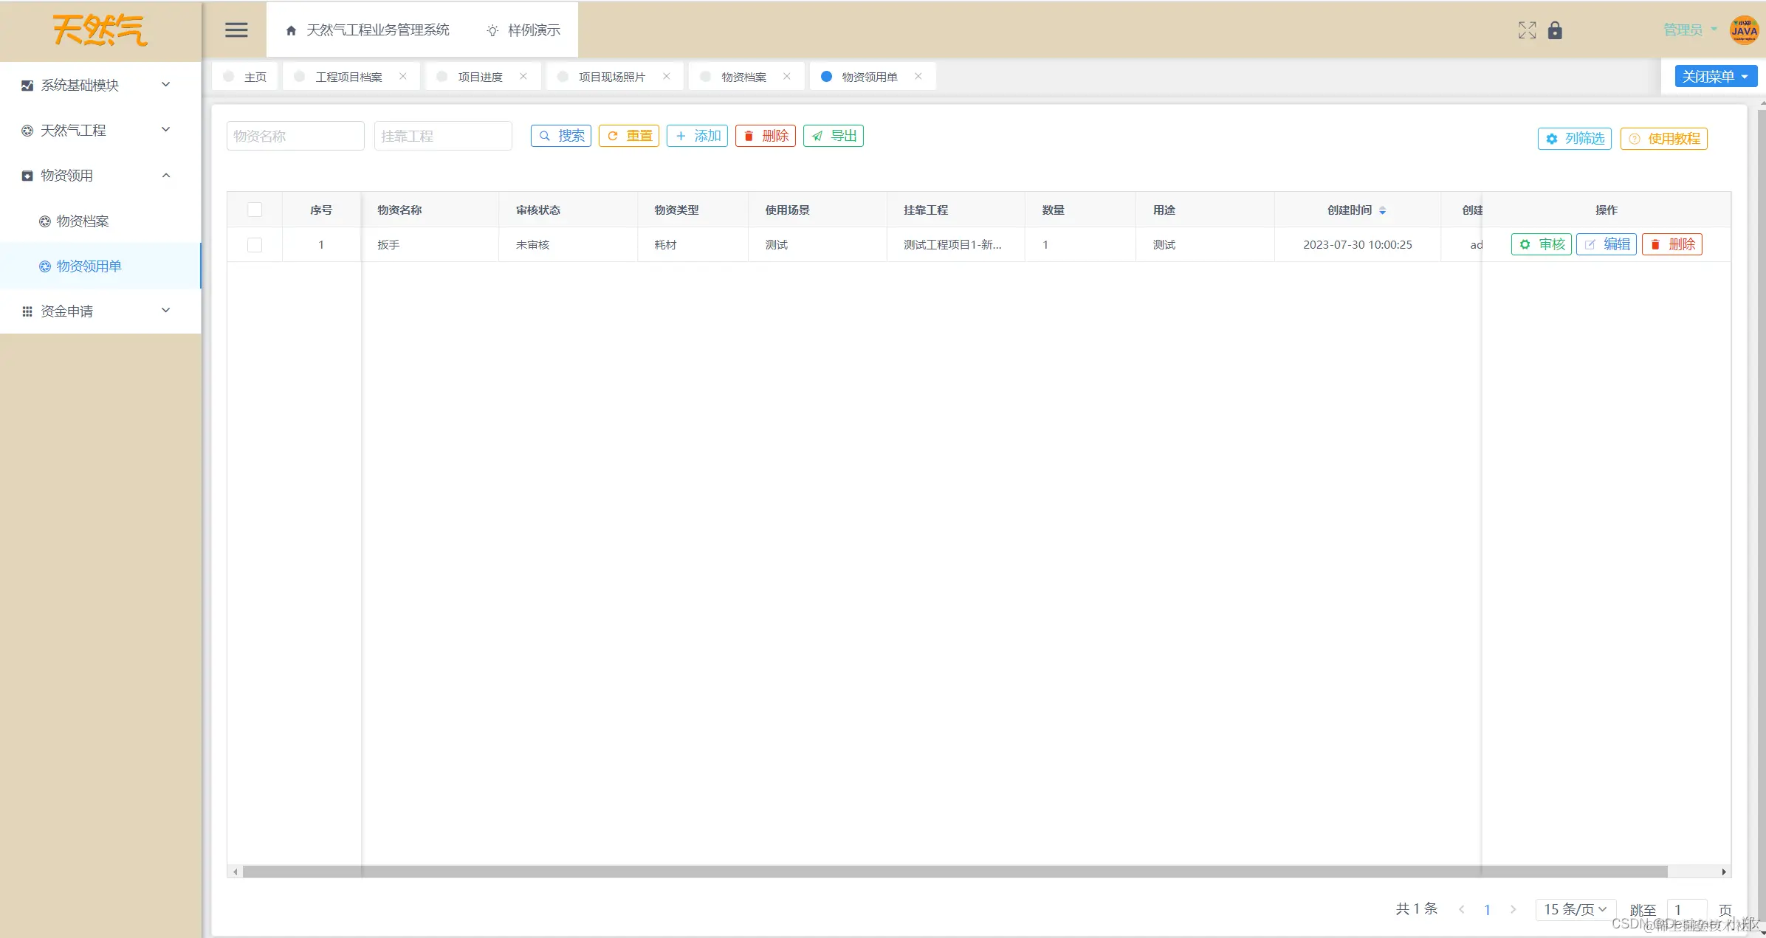Viewport: 1766px width, 938px height.
Task: Switch to the 工程项目档案 tab
Action: pos(348,77)
